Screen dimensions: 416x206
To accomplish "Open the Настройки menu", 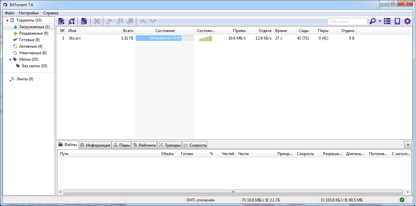I will point(28,13).
